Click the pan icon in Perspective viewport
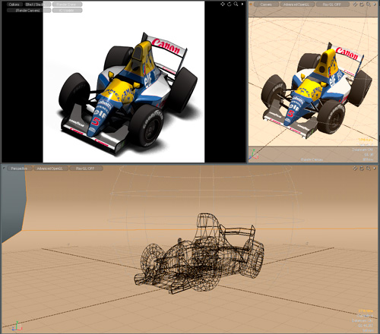 pos(356,169)
